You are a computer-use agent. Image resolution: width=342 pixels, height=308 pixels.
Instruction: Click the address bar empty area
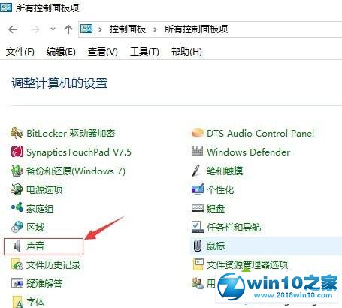click(x=283, y=29)
